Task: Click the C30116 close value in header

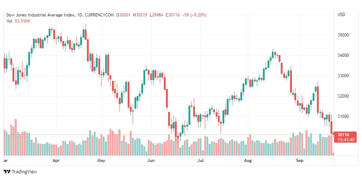Action: pyautogui.click(x=173, y=15)
